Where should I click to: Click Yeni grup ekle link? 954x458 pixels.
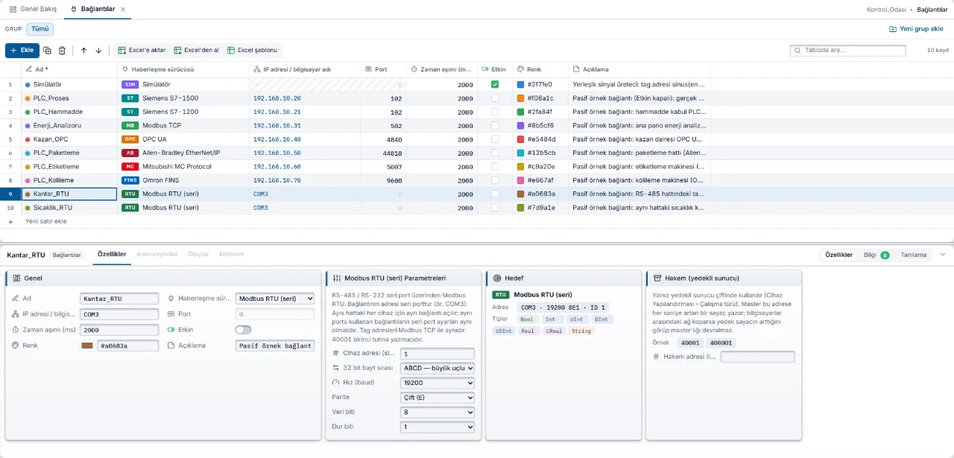(x=916, y=29)
